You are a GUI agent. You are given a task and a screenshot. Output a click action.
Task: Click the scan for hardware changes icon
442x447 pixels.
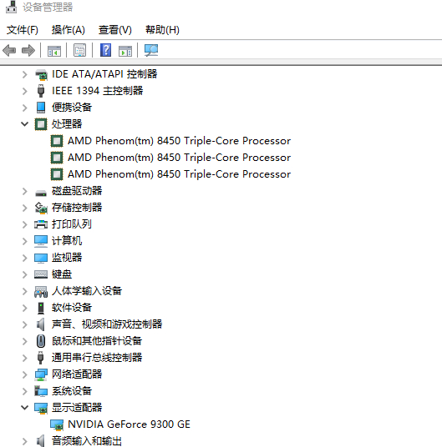151,51
